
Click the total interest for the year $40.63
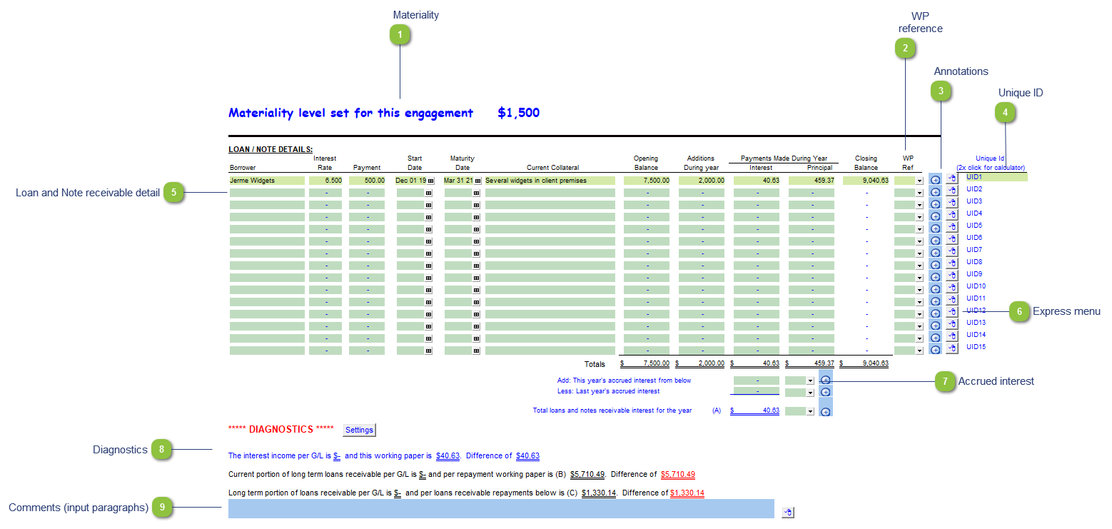[755, 411]
